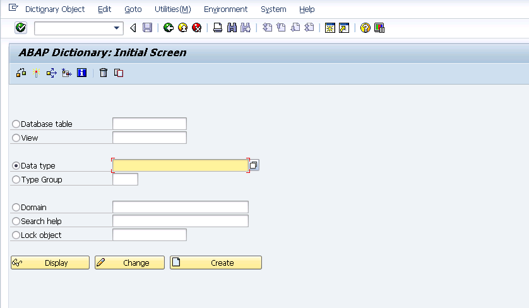Click the triangle next to the command field
The image size is (529, 308).
click(x=133, y=28)
